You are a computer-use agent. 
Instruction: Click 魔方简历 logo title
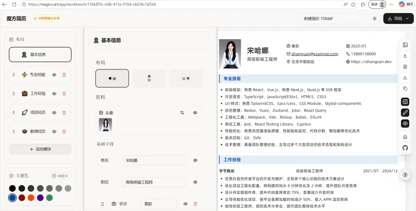coord(17,18)
